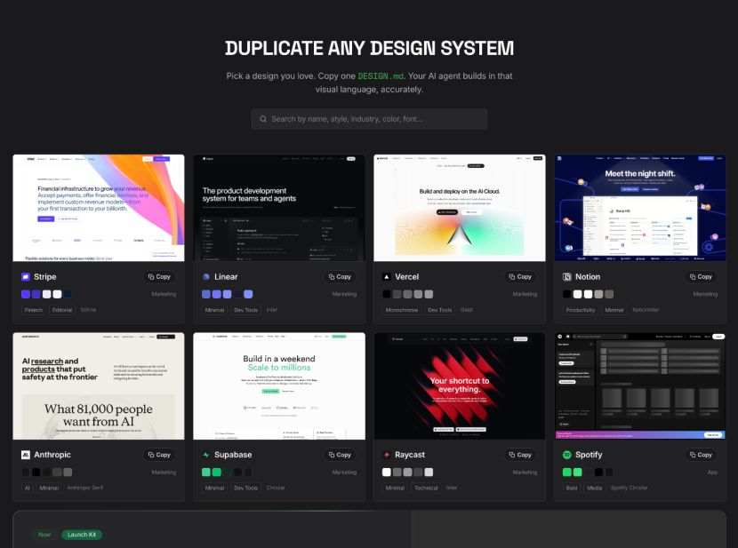
Task: Select the AI tag on Anthropic card
Action: (x=28, y=488)
